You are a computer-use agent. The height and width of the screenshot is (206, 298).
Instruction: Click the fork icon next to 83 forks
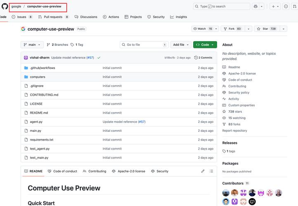point(224,124)
